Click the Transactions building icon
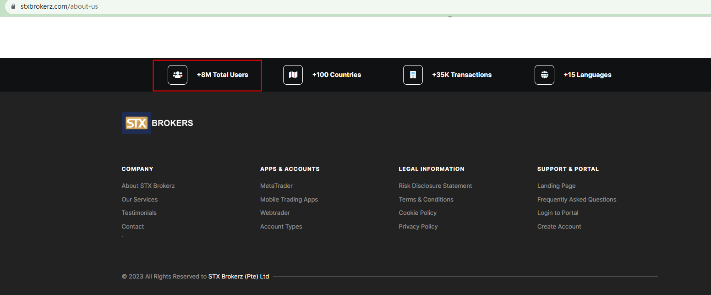Image resolution: width=711 pixels, height=295 pixels. pos(413,75)
